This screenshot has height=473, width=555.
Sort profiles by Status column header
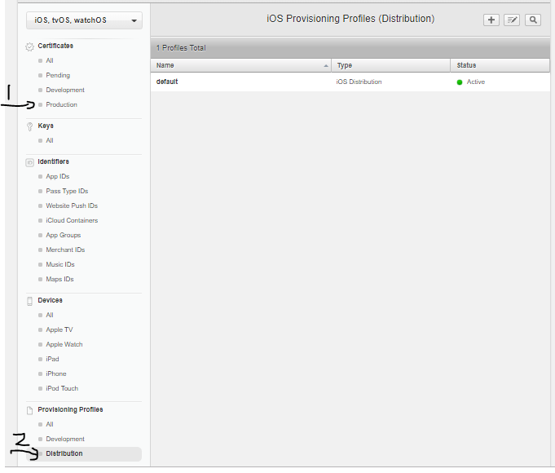point(500,65)
